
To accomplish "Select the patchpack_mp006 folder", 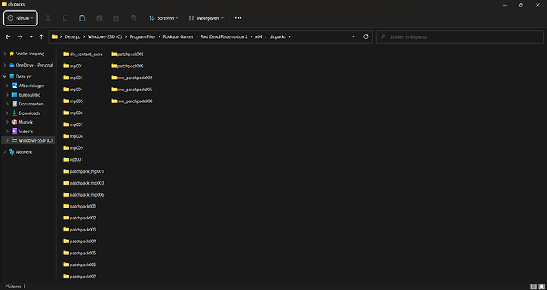I will coord(84,194).
